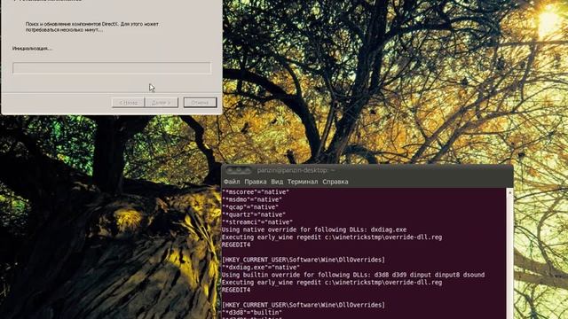Image resolution: width=568 pixels, height=319 pixels.
Task: Click the DirectX installation progress bar
Action: 112,68
